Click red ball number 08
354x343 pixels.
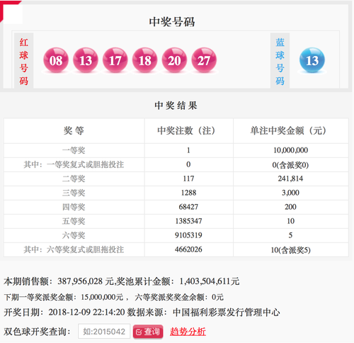click(56, 60)
